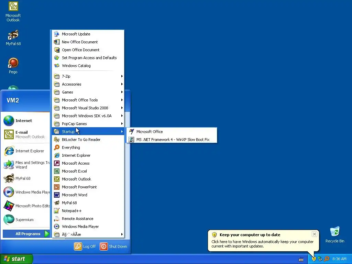Screen dimensions: 352x264
Task: Click the All Programs button
Action: [26, 234]
